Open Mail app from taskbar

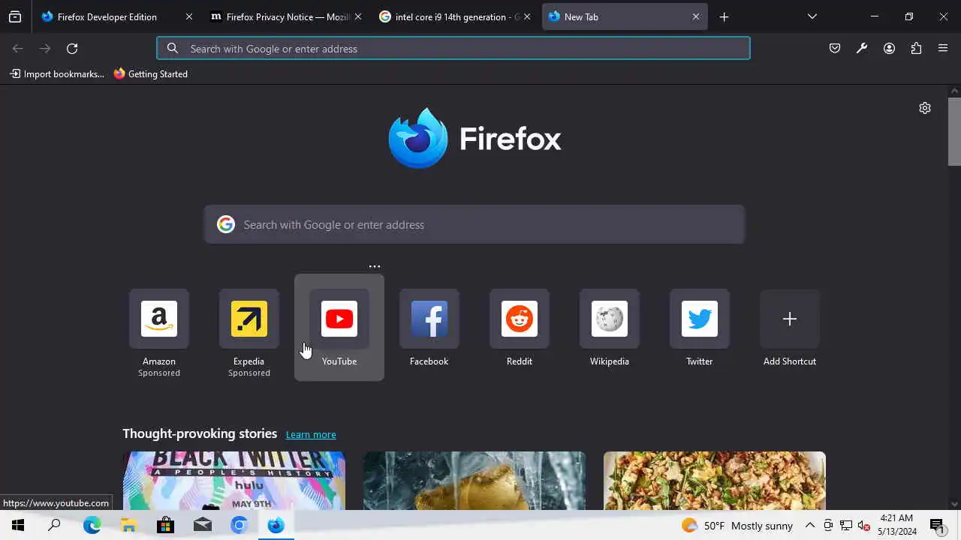(202, 525)
